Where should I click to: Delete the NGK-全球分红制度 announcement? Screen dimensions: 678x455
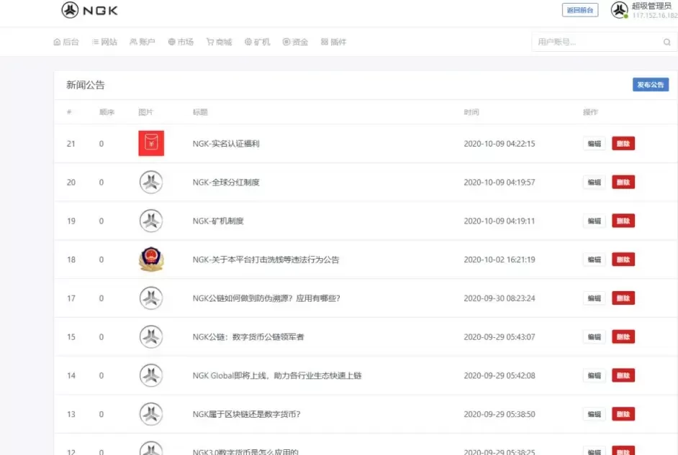[x=623, y=182]
